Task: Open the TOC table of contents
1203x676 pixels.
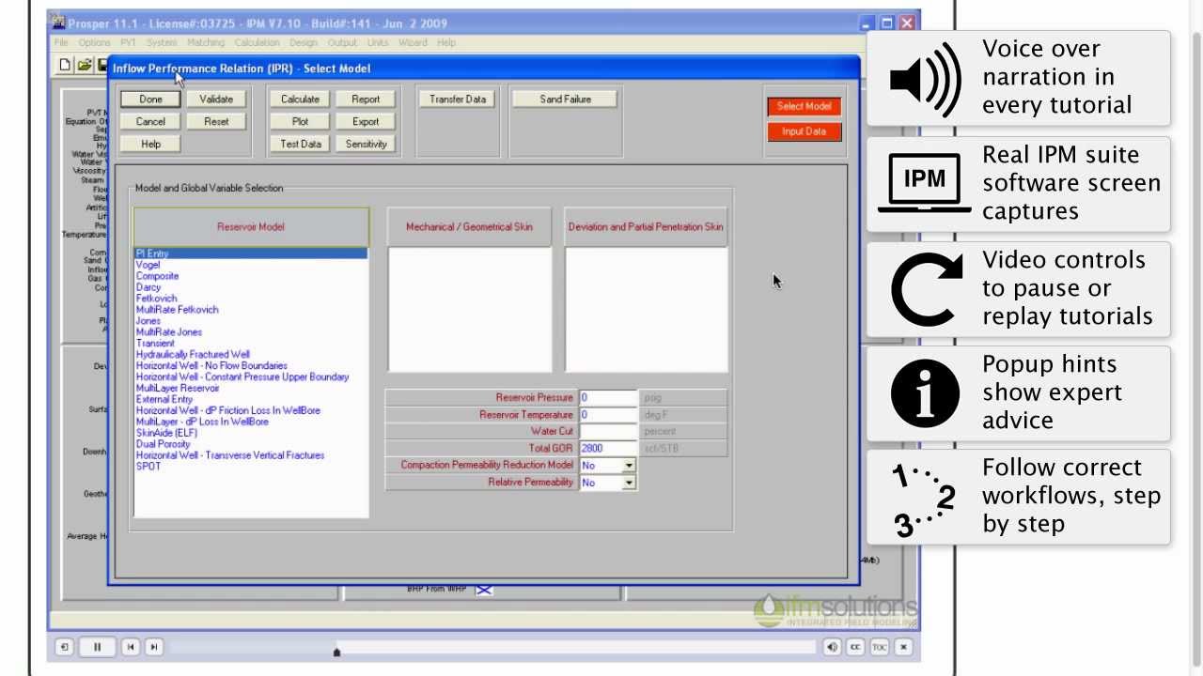Action: click(x=879, y=647)
